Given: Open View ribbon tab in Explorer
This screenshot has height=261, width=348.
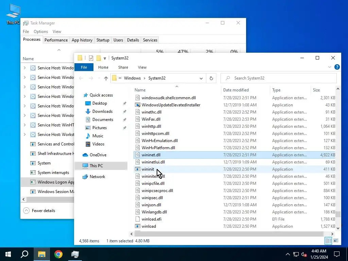Looking at the screenshot, I should click(142, 67).
